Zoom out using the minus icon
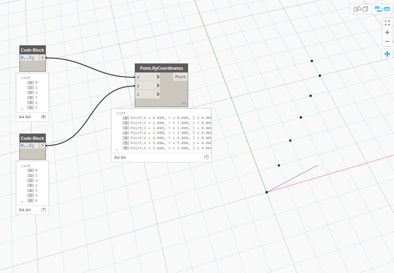This screenshot has height=273, width=394. click(x=387, y=41)
